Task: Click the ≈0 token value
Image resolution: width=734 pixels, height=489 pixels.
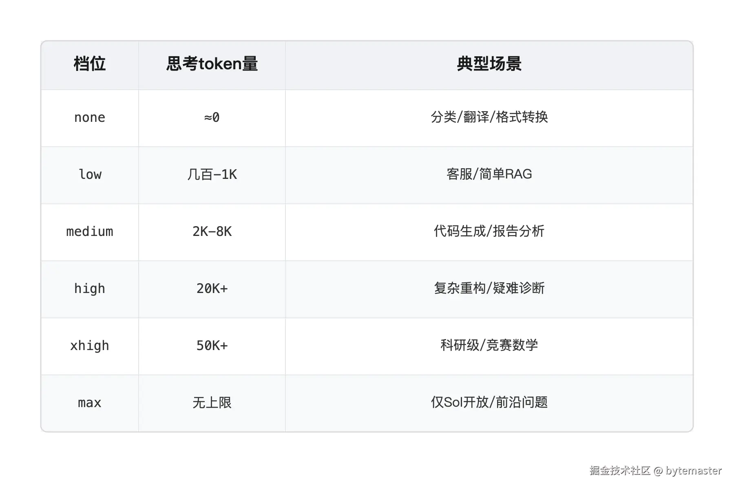Action: (212, 118)
